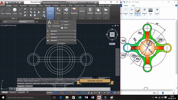
Task: Click the Text tool in Annotation flyout
Action: [x=49, y=24]
